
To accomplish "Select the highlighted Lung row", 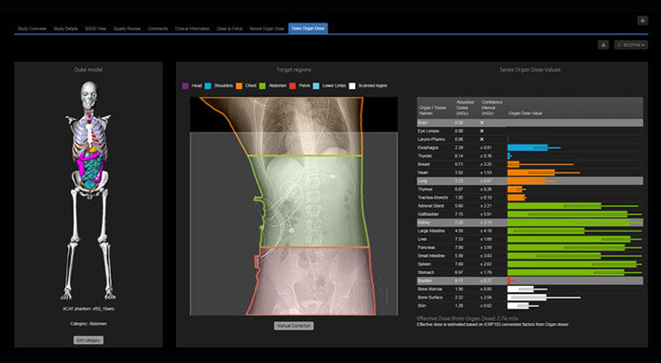I will point(530,181).
